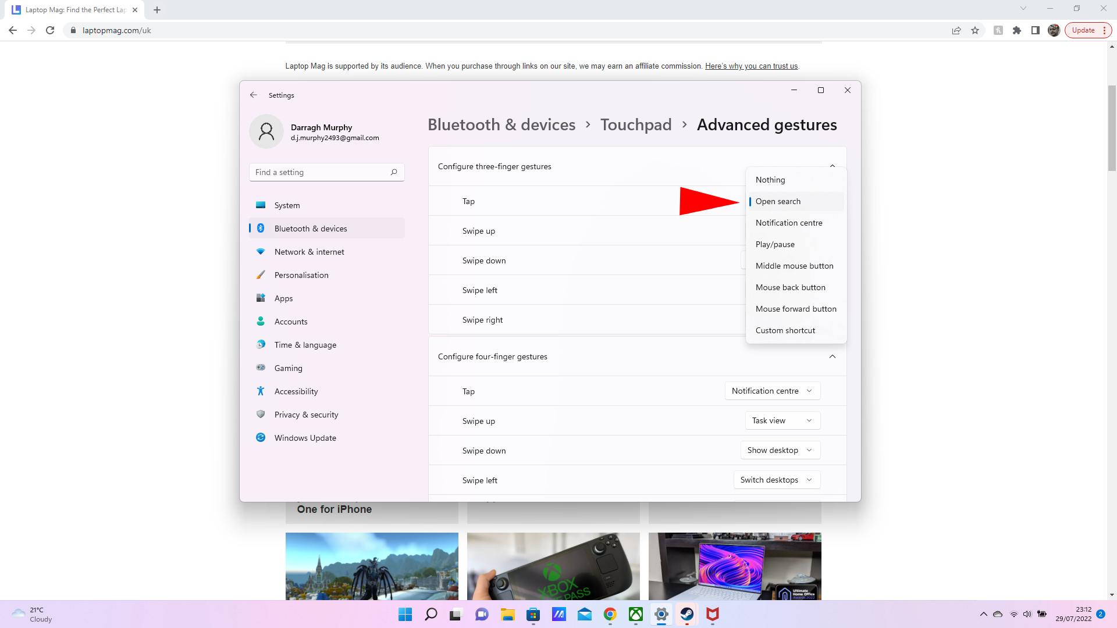The height and width of the screenshot is (628, 1117).
Task: Click the Steam taskbar icon
Action: pos(686,614)
